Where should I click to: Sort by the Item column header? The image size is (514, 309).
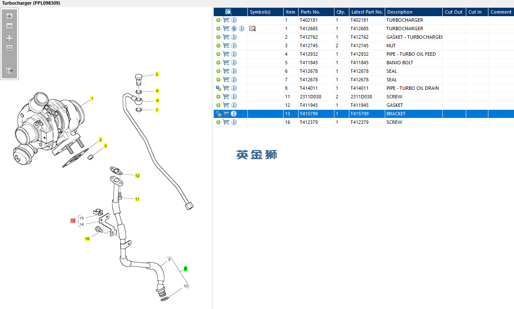click(291, 12)
